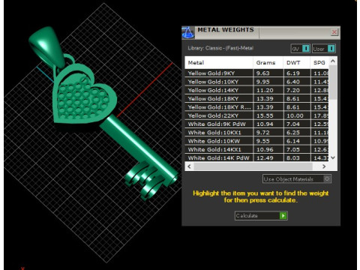Click the 6.19 DWT value

coord(293,73)
